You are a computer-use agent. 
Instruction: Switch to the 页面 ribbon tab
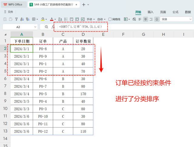[163, 12]
